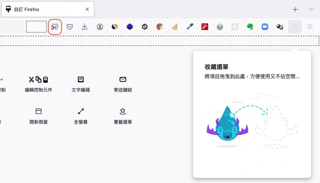The height and width of the screenshot is (183, 320).
Task: Click the three gray spheres extension icon
Action: click(x=280, y=27)
